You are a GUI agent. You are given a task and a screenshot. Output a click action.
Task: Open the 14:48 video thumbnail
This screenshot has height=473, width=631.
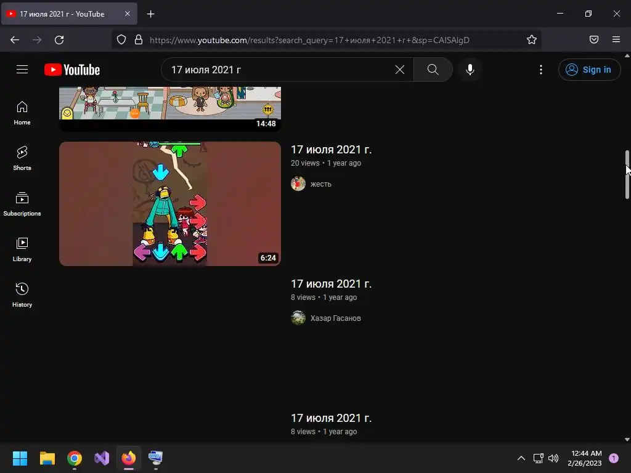click(170, 108)
